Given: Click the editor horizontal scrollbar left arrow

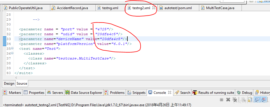Looking at the screenshot, I should (x=16, y=78).
